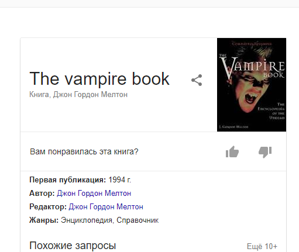Select the Энциклопедия genre text
This screenshot has width=299, height=252.
pyautogui.click(x=87, y=220)
